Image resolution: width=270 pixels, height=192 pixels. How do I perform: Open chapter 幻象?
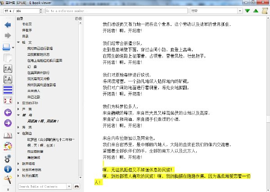pyautogui.click(x=32, y=67)
